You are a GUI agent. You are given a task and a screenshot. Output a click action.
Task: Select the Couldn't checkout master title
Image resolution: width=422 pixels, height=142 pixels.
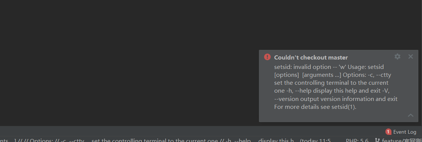(311, 57)
